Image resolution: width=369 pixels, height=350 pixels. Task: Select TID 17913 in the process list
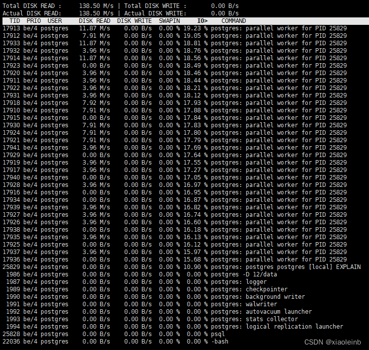pos(11,28)
